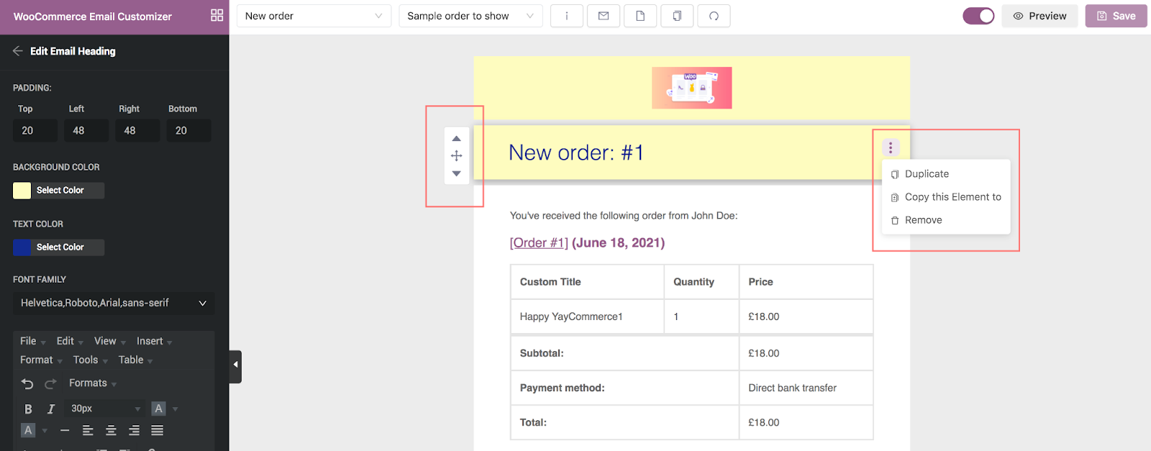Click the Bottom padding input field
This screenshot has height=451, width=1151.
189,130
